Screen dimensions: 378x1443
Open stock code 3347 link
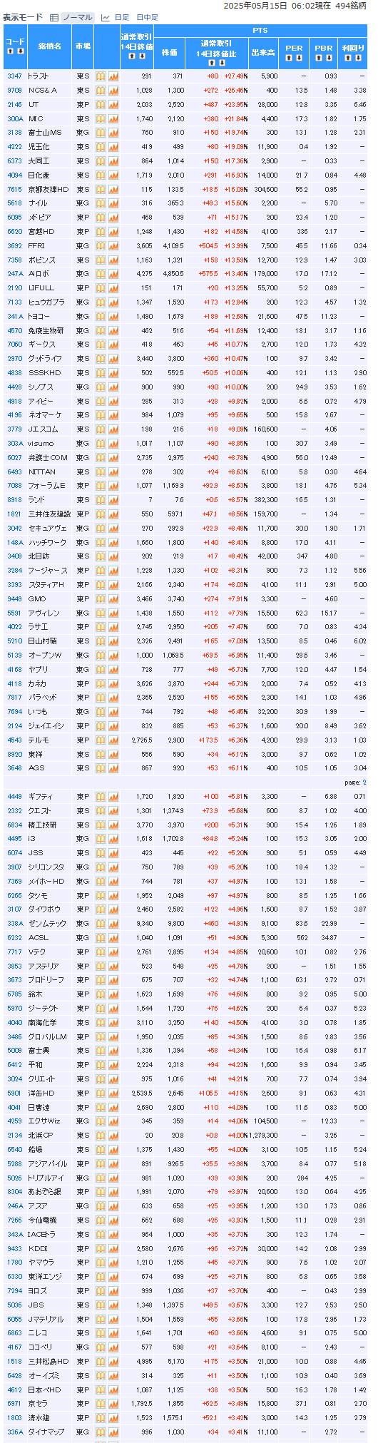(14, 76)
